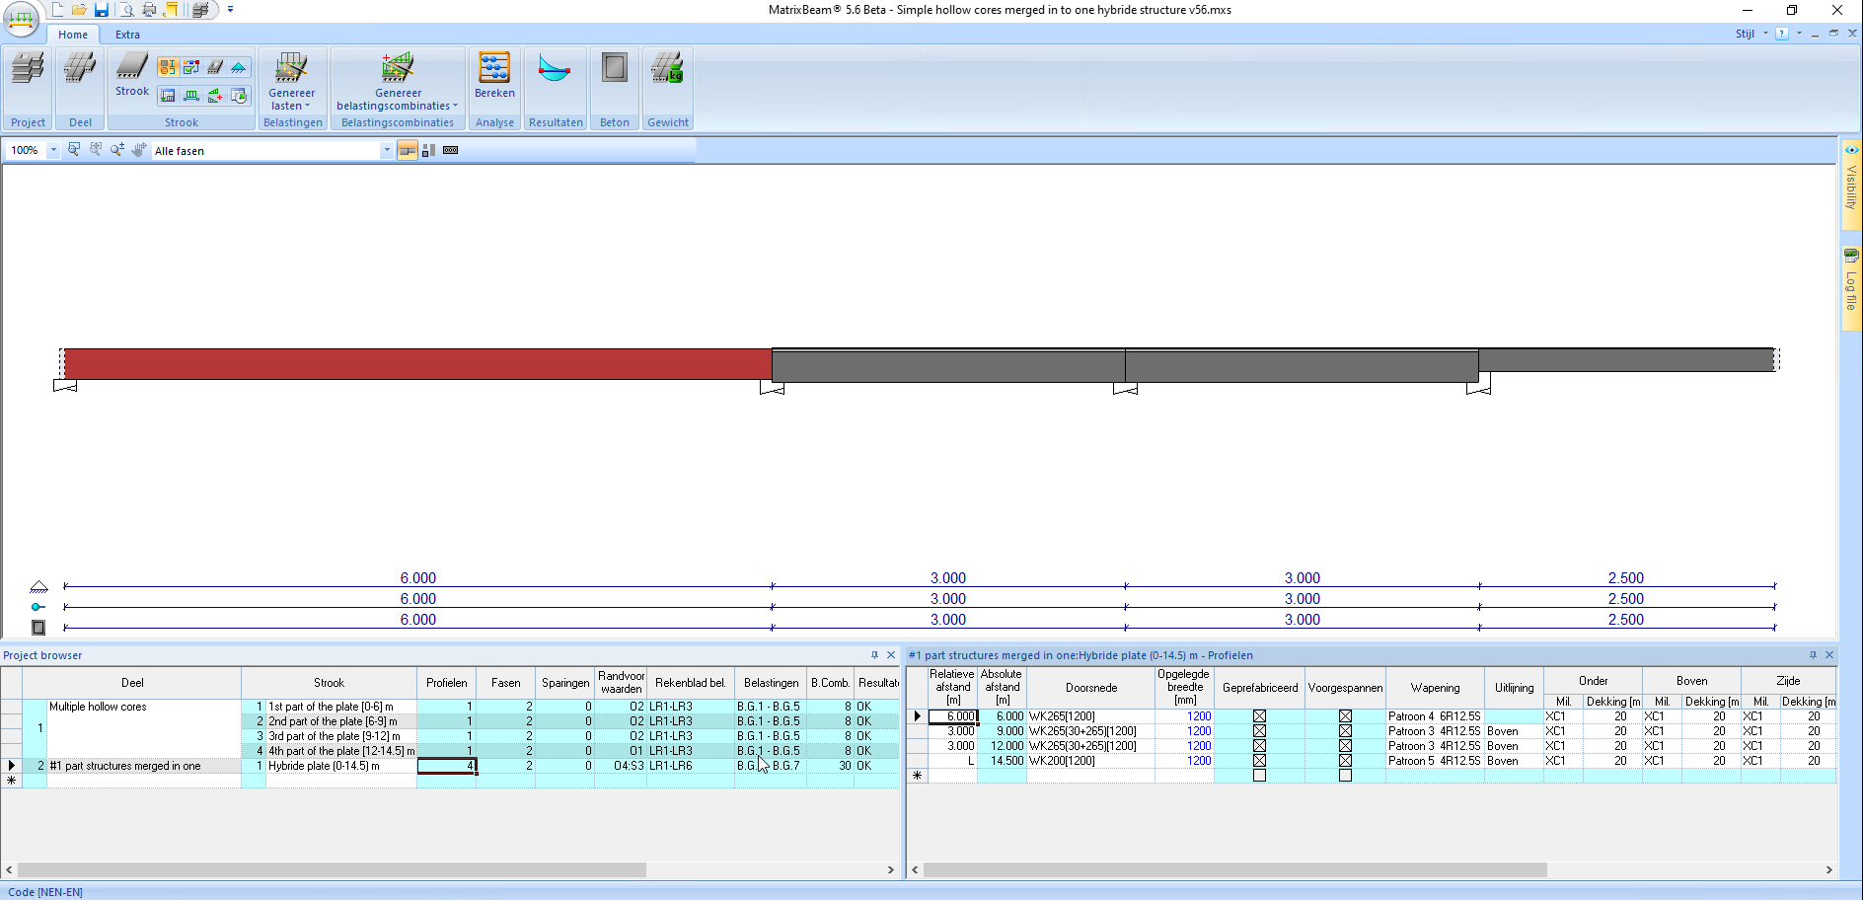Viewport: 1863px width, 900px height.
Task: Open the help question mark button
Action: (x=1781, y=34)
